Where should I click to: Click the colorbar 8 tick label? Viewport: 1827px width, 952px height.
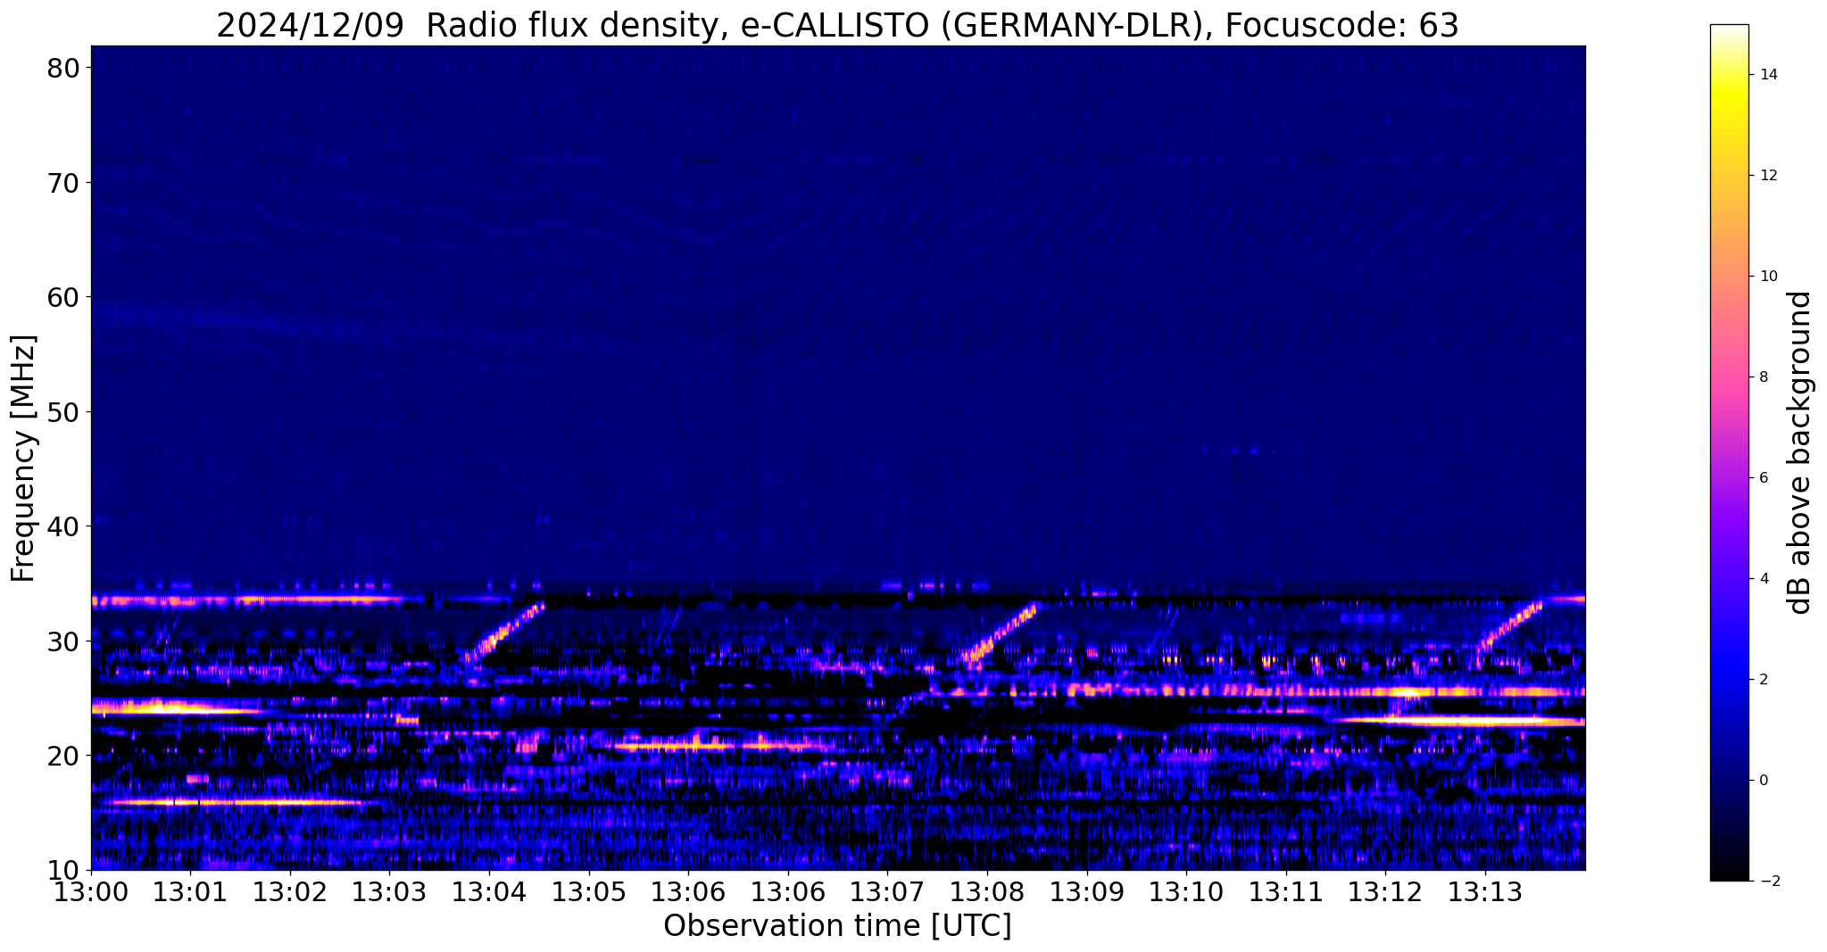(x=1763, y=377)
